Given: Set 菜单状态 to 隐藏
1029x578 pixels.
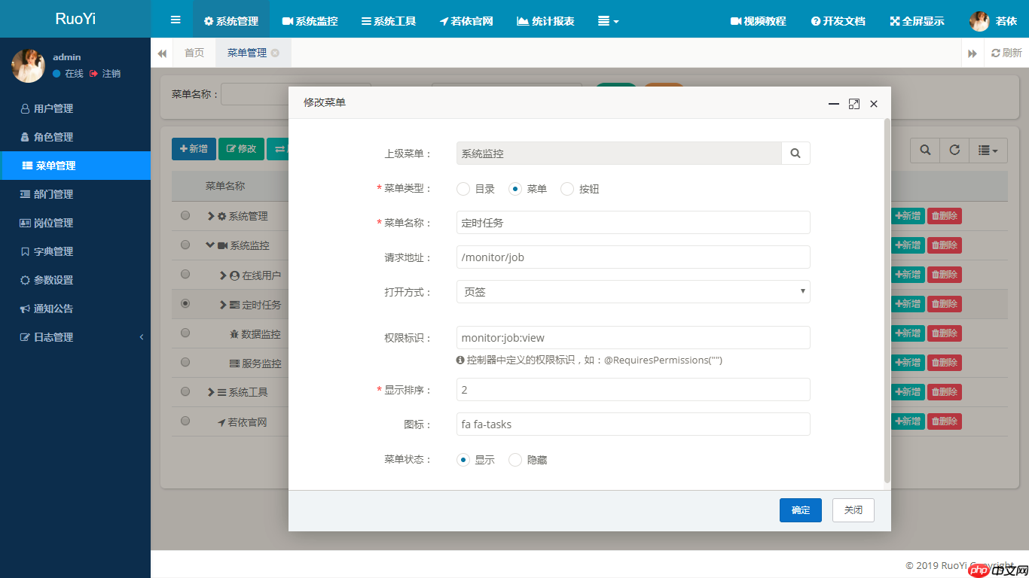Looking at the screenshot, I should pos(515,459).
